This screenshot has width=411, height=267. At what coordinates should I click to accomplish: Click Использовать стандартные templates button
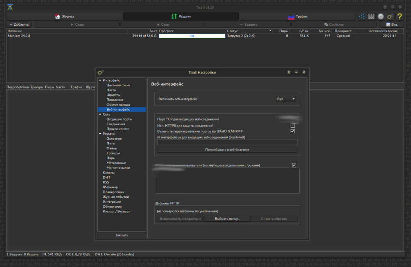pos(180,219)
